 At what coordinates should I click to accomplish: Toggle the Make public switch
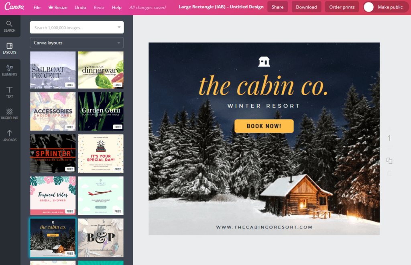coord(386,7)
